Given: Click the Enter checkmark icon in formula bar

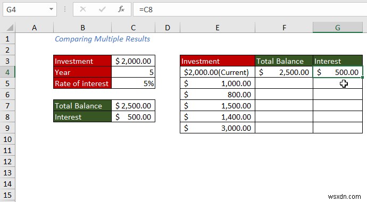Looking at the screenshot, I should [102, 10].
